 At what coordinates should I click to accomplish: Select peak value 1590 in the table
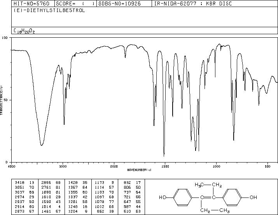coord(46,202)
